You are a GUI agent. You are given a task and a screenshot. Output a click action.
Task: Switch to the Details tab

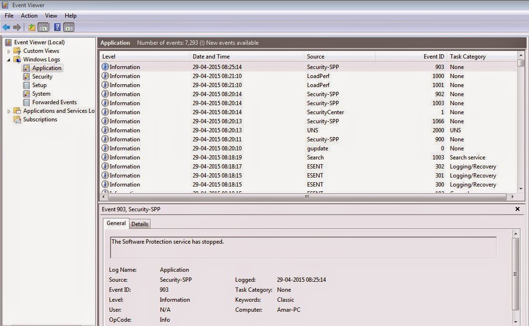(x=140, y=224)
